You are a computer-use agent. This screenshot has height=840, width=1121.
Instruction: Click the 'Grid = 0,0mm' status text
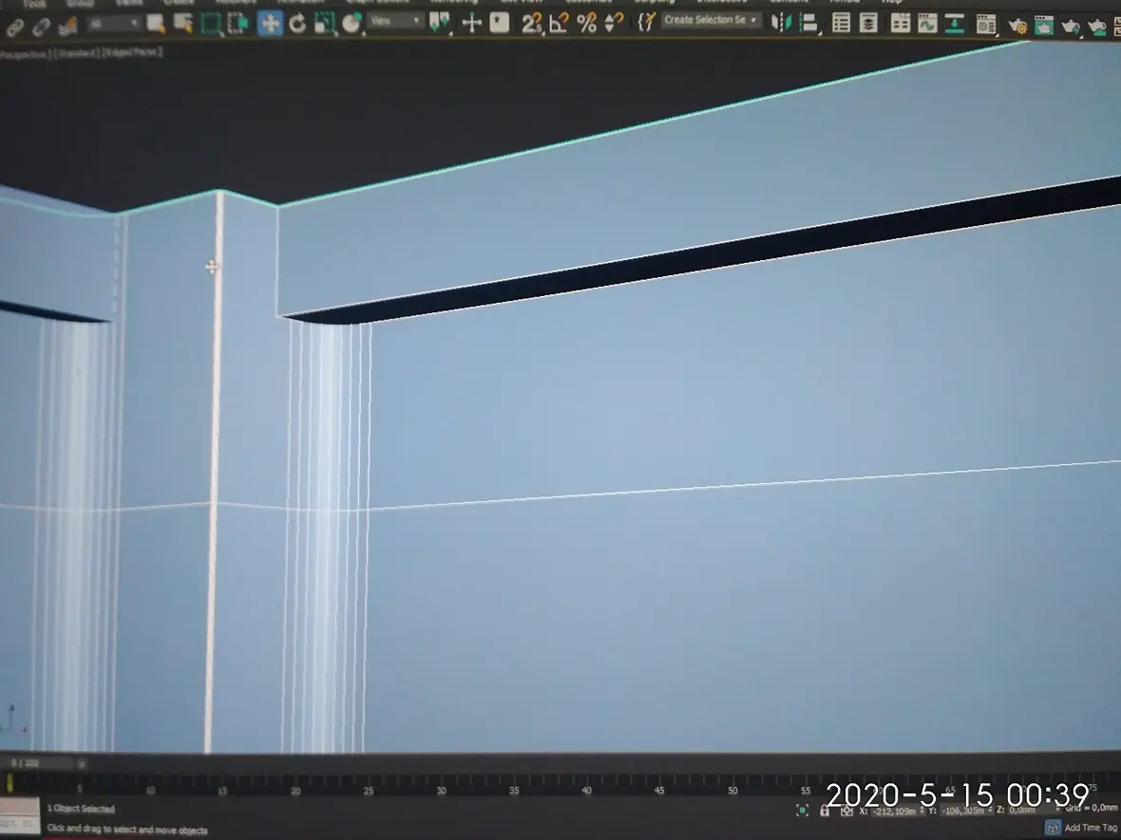1091,807
